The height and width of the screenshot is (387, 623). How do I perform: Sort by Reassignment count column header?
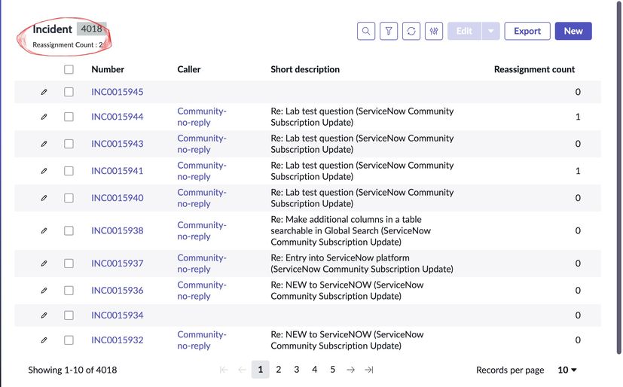(534, 69)
